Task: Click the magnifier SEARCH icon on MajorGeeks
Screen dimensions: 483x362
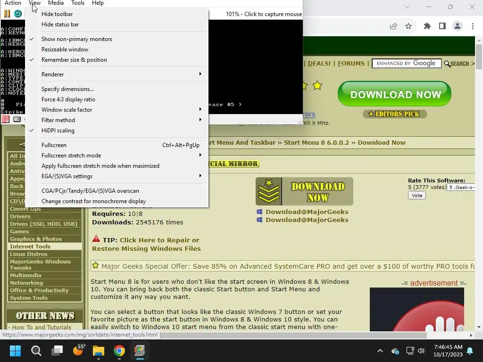Action: [447, 64]
